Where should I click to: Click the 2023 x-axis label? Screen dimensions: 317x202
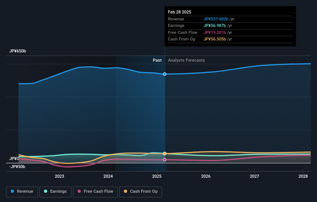[59, 176]
